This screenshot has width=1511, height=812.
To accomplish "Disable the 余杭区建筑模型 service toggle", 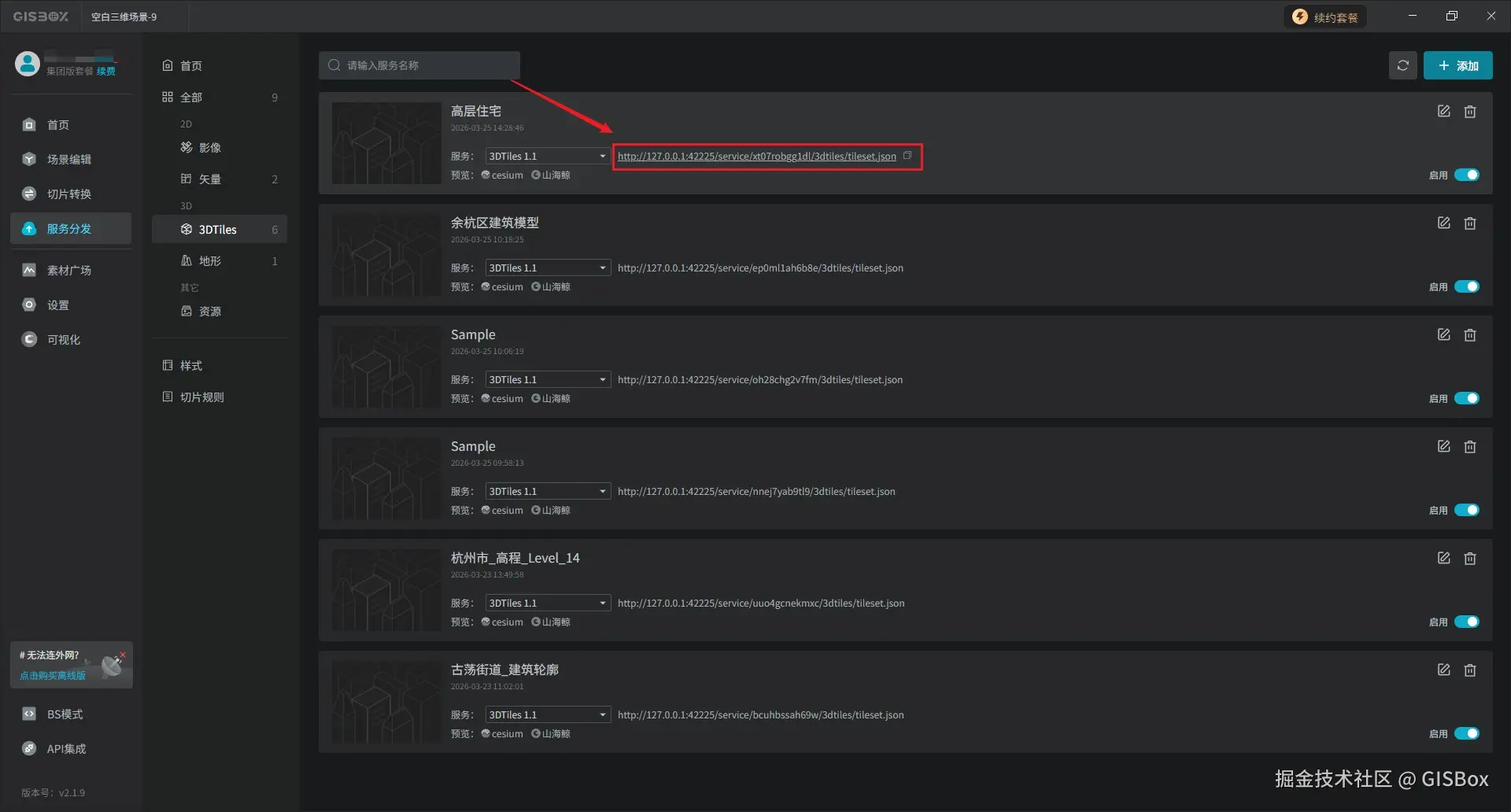I will click(x=1467, y=286).
